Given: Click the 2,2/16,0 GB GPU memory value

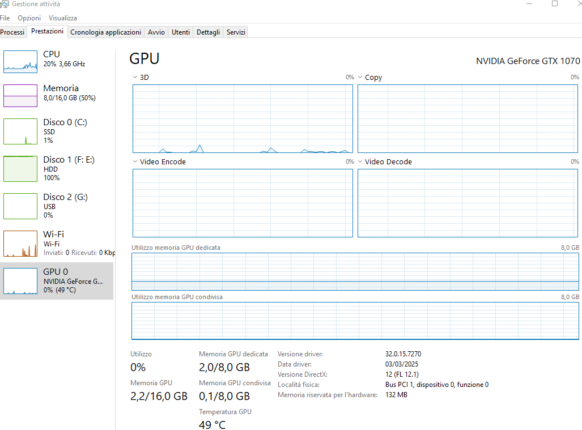Looking at the screenshot, I should (159, 396).
